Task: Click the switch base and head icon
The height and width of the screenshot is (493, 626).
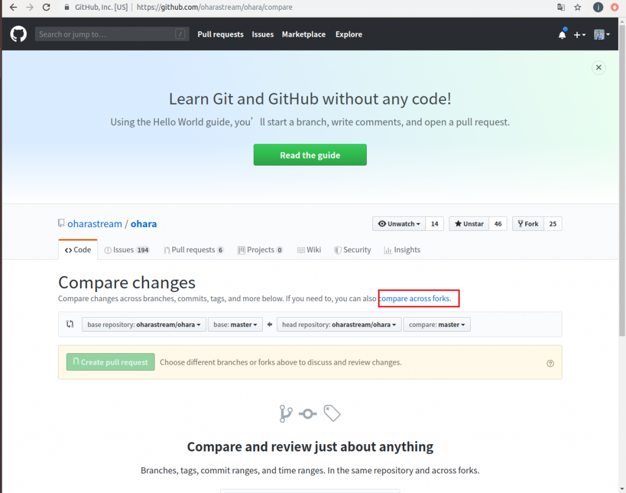Action: pyautogui.click(x=70, y=324)
